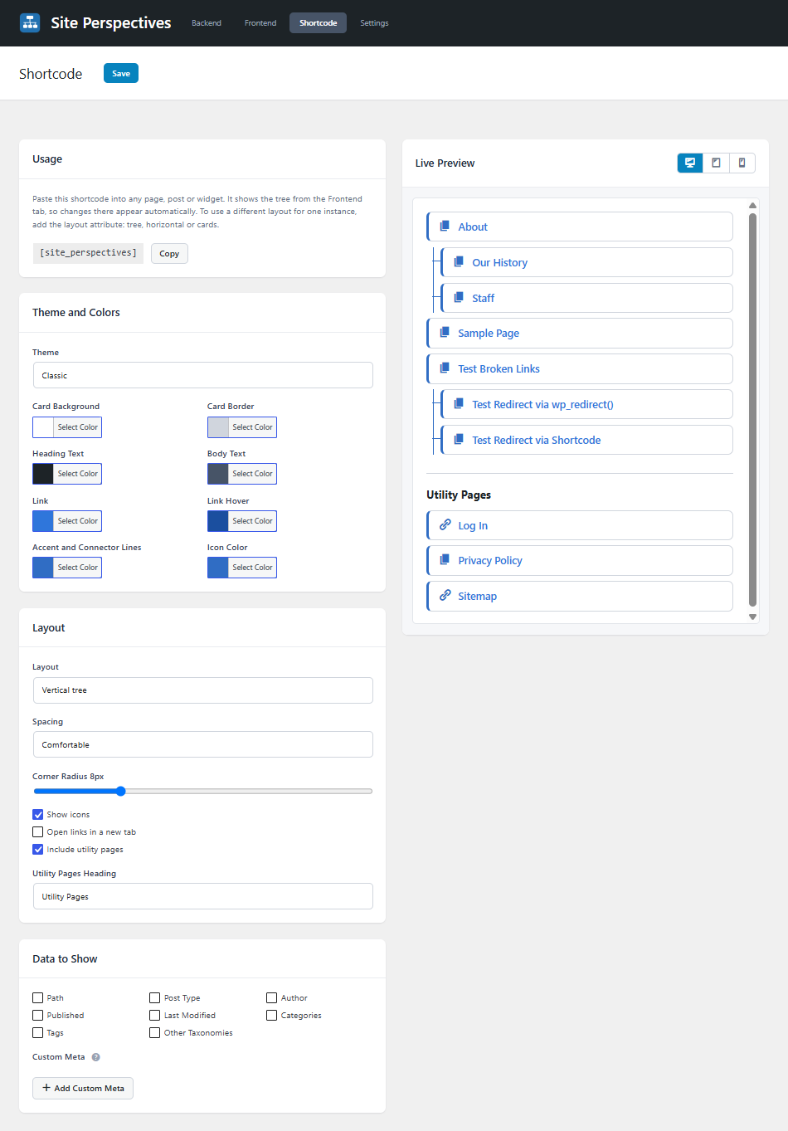Open the Privacy Policy preview link
The height and width of the screenshot is (1131, 788).
coord(490,560)
